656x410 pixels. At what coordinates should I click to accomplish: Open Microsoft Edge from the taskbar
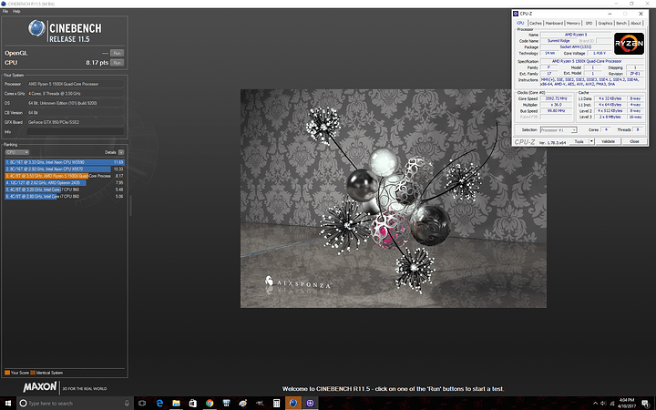click(x=159, y=403)
